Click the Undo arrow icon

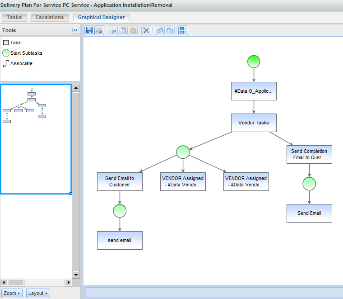click(x=159, y=30)
